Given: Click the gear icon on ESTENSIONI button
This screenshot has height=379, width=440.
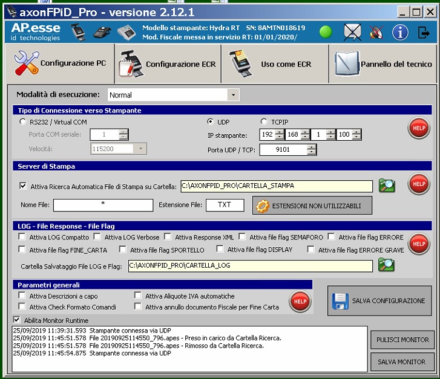Looking at the screenshot, I should tap(263, 206).
